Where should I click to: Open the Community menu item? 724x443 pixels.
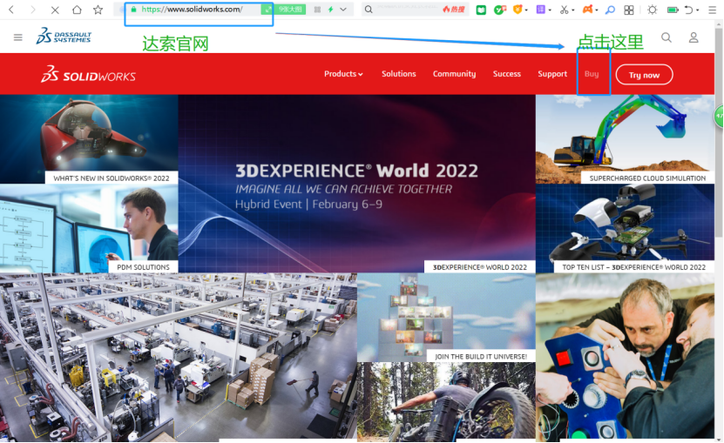click(x=454, y=74)
